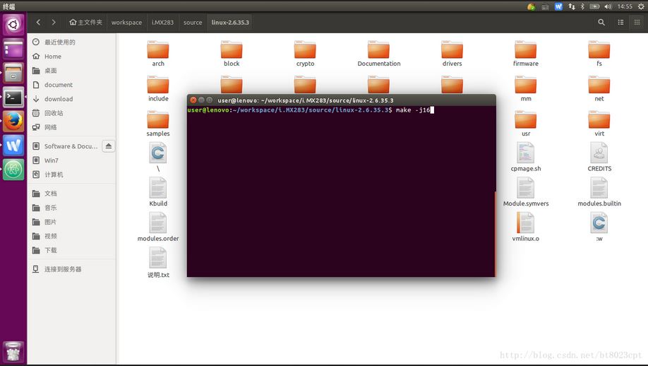The width and height of the screenshot is (648, 366).
Task: Search files with the magnifier icon
Action: tap(601, 23)
